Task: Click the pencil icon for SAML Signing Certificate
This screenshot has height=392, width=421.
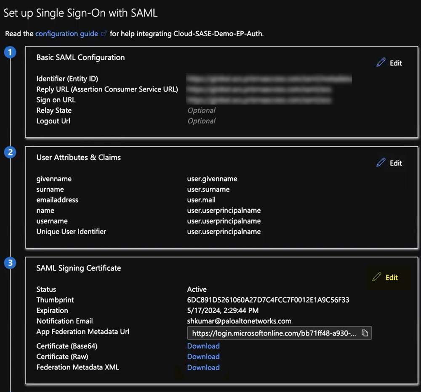Action: tap(377, 277)
